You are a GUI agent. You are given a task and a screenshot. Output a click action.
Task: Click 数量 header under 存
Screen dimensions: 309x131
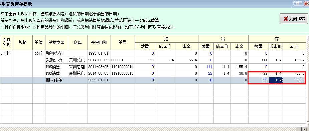pyautogui.click(x=259, y=46)
